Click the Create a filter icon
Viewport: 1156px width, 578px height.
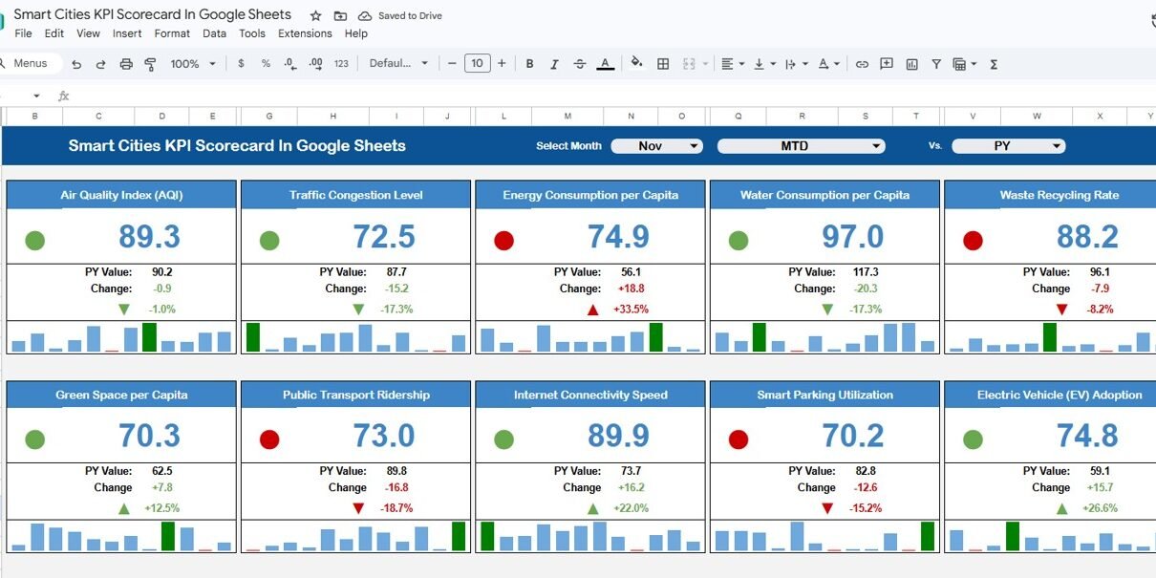pyautogui.click(x=936, y=64)
